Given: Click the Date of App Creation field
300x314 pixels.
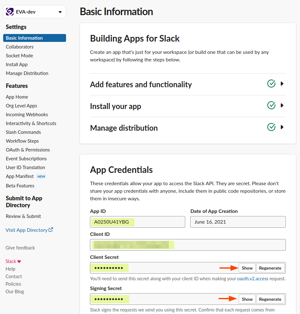Looking at the screenshot, I should tap(238, 222).
